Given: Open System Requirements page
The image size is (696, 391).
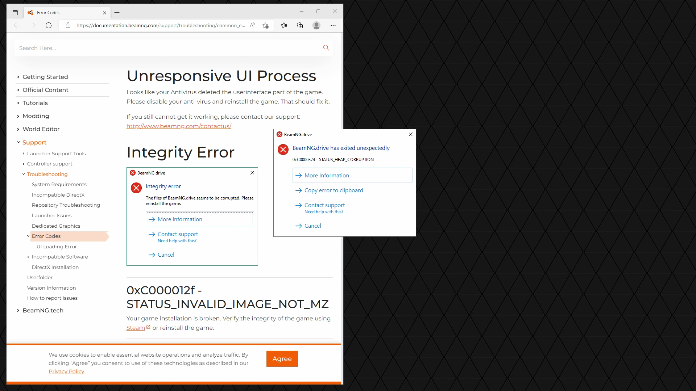Looking at the screenshot, I should point(59,184).
